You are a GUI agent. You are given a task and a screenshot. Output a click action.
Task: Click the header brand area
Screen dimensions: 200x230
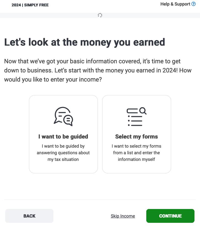[30, 5]
